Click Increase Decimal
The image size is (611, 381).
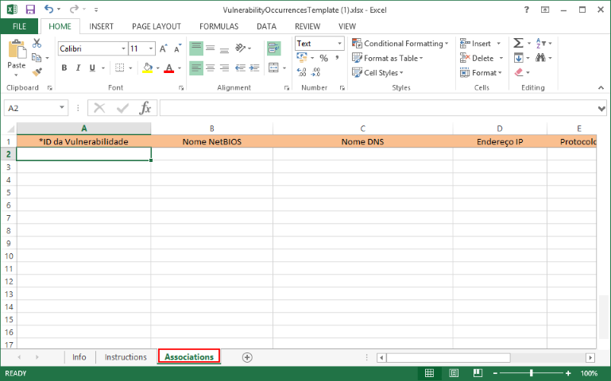pyautogui.click(x=302, y=72)
